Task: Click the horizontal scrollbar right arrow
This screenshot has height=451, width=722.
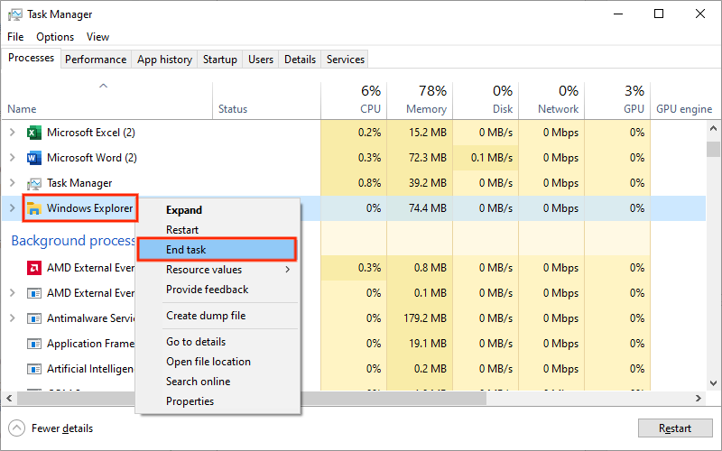Action: [x=699, y=398]
